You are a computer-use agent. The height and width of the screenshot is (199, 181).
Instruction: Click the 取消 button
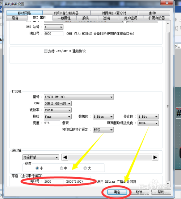tap(139, 192)
